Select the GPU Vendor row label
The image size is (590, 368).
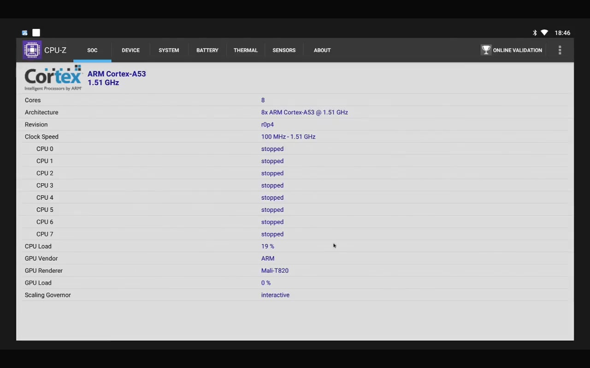tap(41, 259)
